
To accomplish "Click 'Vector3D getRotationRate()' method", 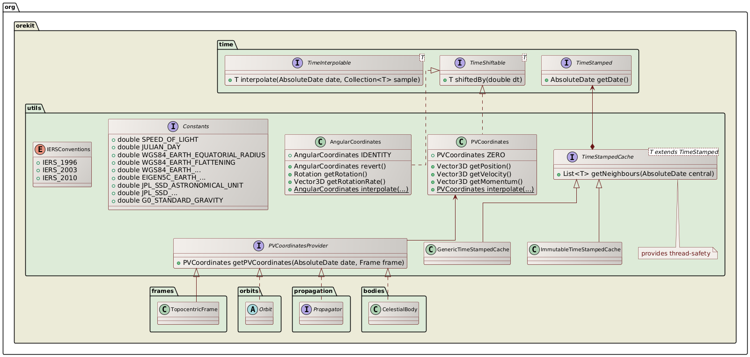I will (340, 182).
